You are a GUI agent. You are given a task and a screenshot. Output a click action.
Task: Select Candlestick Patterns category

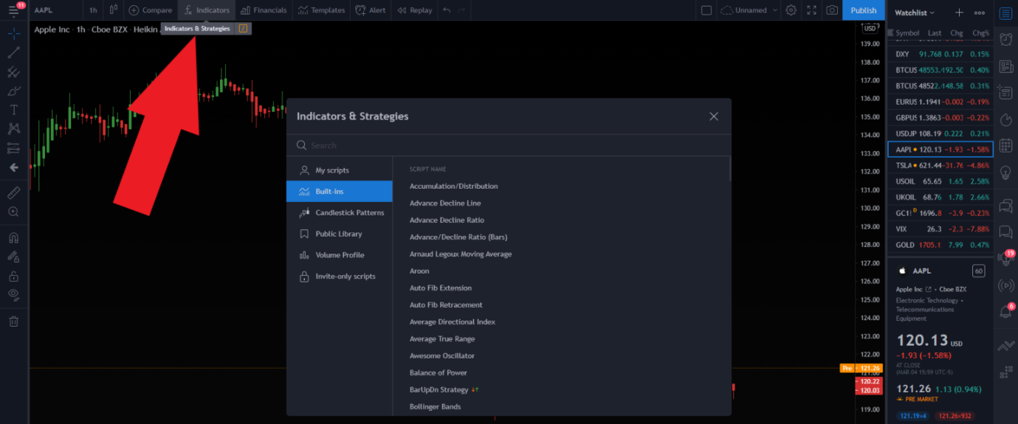pos(349,212)
